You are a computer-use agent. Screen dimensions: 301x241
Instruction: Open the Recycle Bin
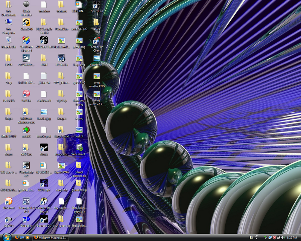8,41
